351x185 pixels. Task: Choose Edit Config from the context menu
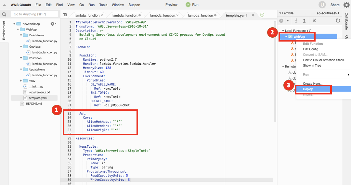tap(310, 49)
